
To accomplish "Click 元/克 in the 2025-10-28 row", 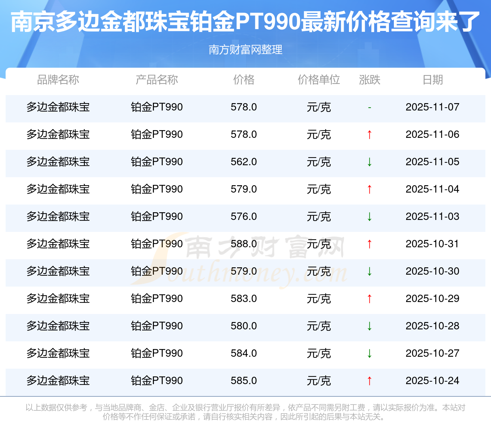I will [319, 326].
